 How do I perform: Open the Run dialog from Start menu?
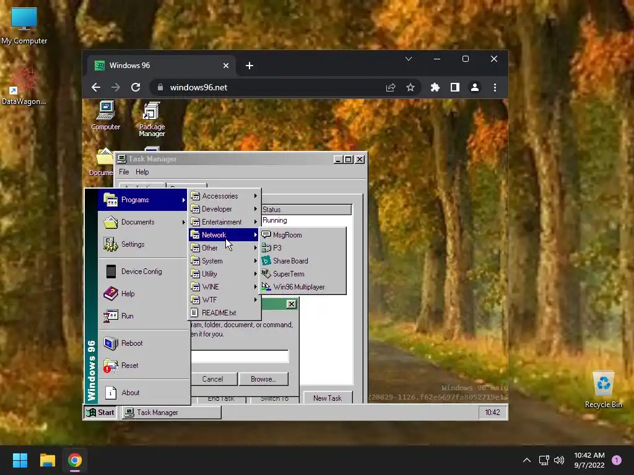[x=142, y=316]
